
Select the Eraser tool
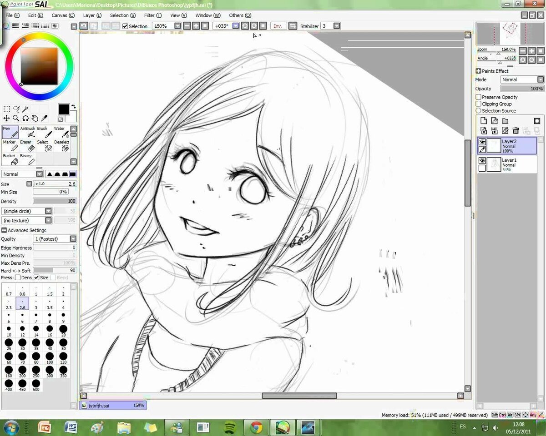(x=28, y=146)
